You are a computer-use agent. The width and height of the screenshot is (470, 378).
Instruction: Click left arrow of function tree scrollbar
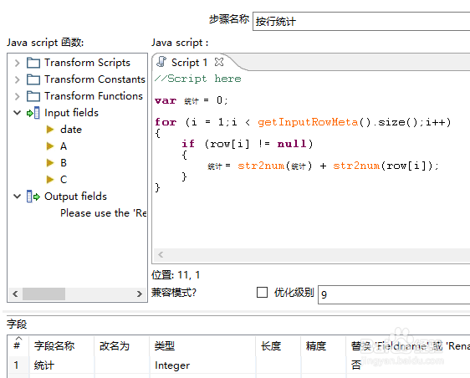(15, 294)
